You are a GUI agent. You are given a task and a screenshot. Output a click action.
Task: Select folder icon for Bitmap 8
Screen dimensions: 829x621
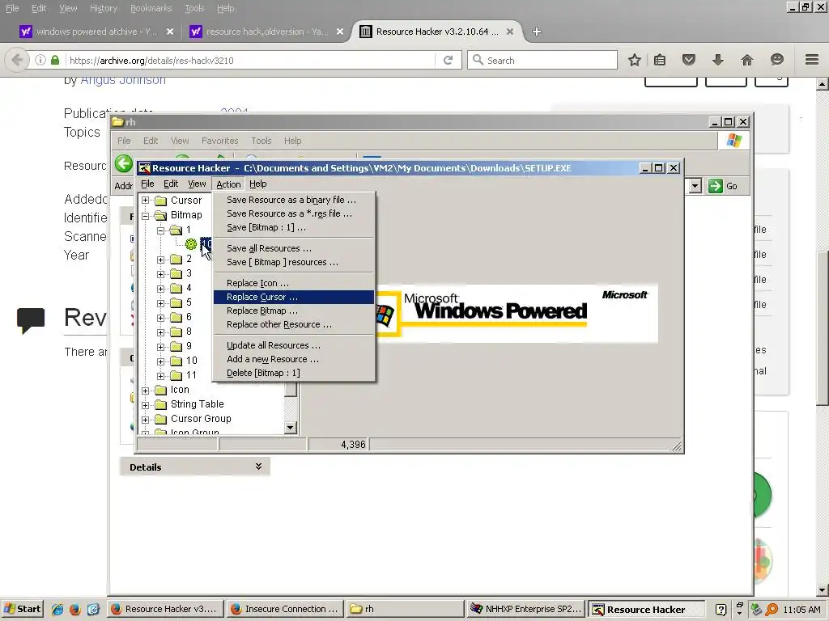[176, 332]
